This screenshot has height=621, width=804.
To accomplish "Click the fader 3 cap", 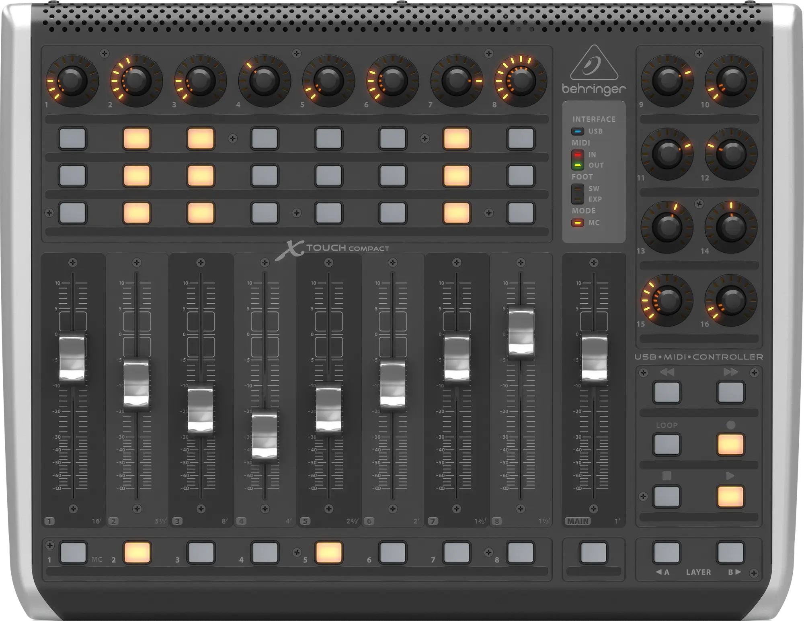I will coord(200,410).
